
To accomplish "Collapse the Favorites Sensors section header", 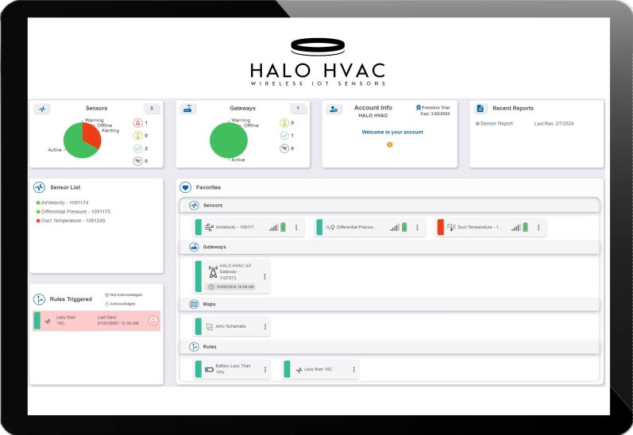I will click(x=390, y=206).
